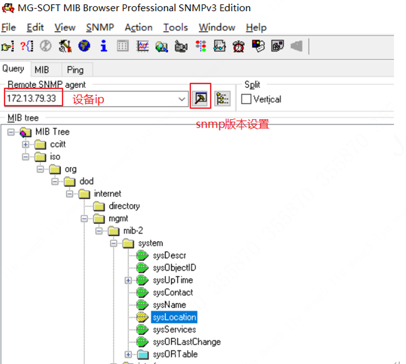Select the ccitt folder label
406x364 pixels.
click(58, 144)
